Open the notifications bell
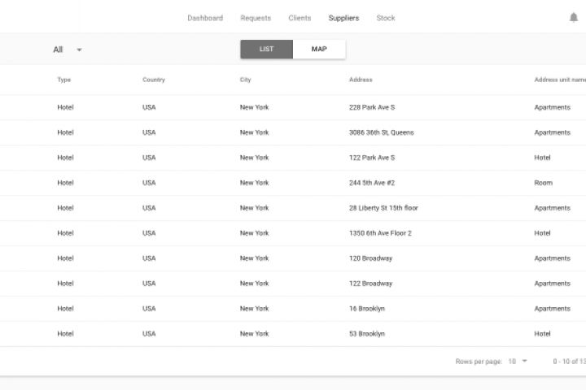The image size is (586, 390). coord(574,18)
